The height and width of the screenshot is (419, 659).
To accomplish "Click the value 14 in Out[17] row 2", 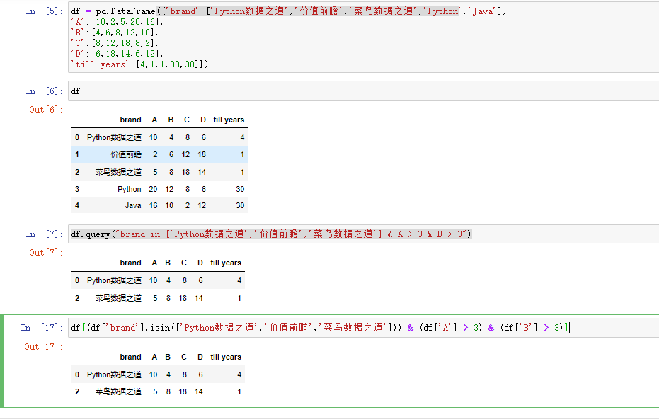I will tap(198, 391).
